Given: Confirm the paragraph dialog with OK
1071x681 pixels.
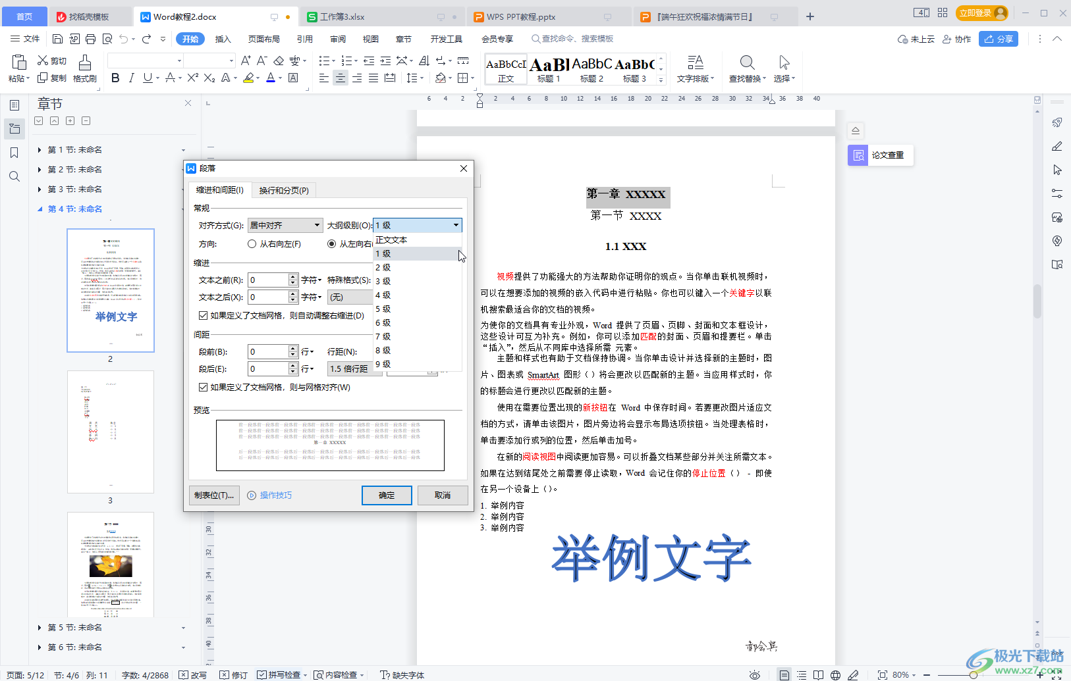Looking at the screenshot, I should (387, 495).
